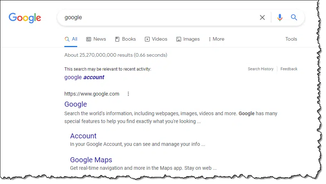
Task: Open the 'google account' suggested search
Action: 84,77
